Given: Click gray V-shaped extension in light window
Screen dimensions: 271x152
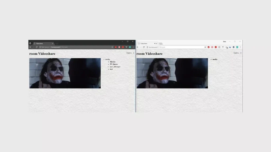Looking at the screenshot, I should (223, 47).
